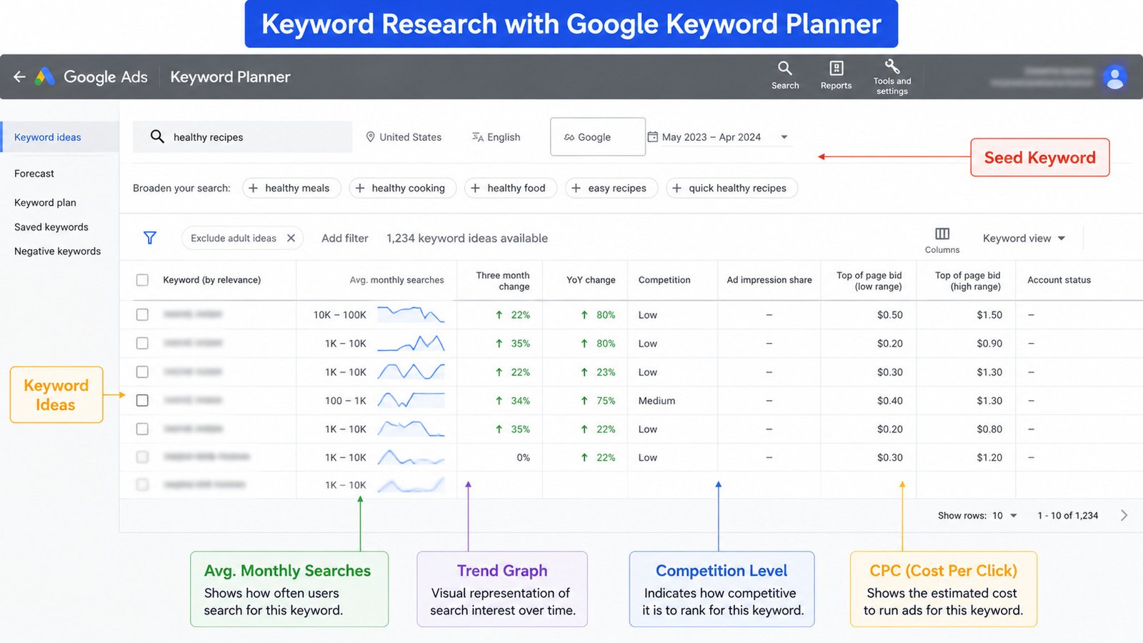The height and width of the screenshot is (643, 1143).
Task: Check the row with 23% YoY change
Action: coord(142,372)
